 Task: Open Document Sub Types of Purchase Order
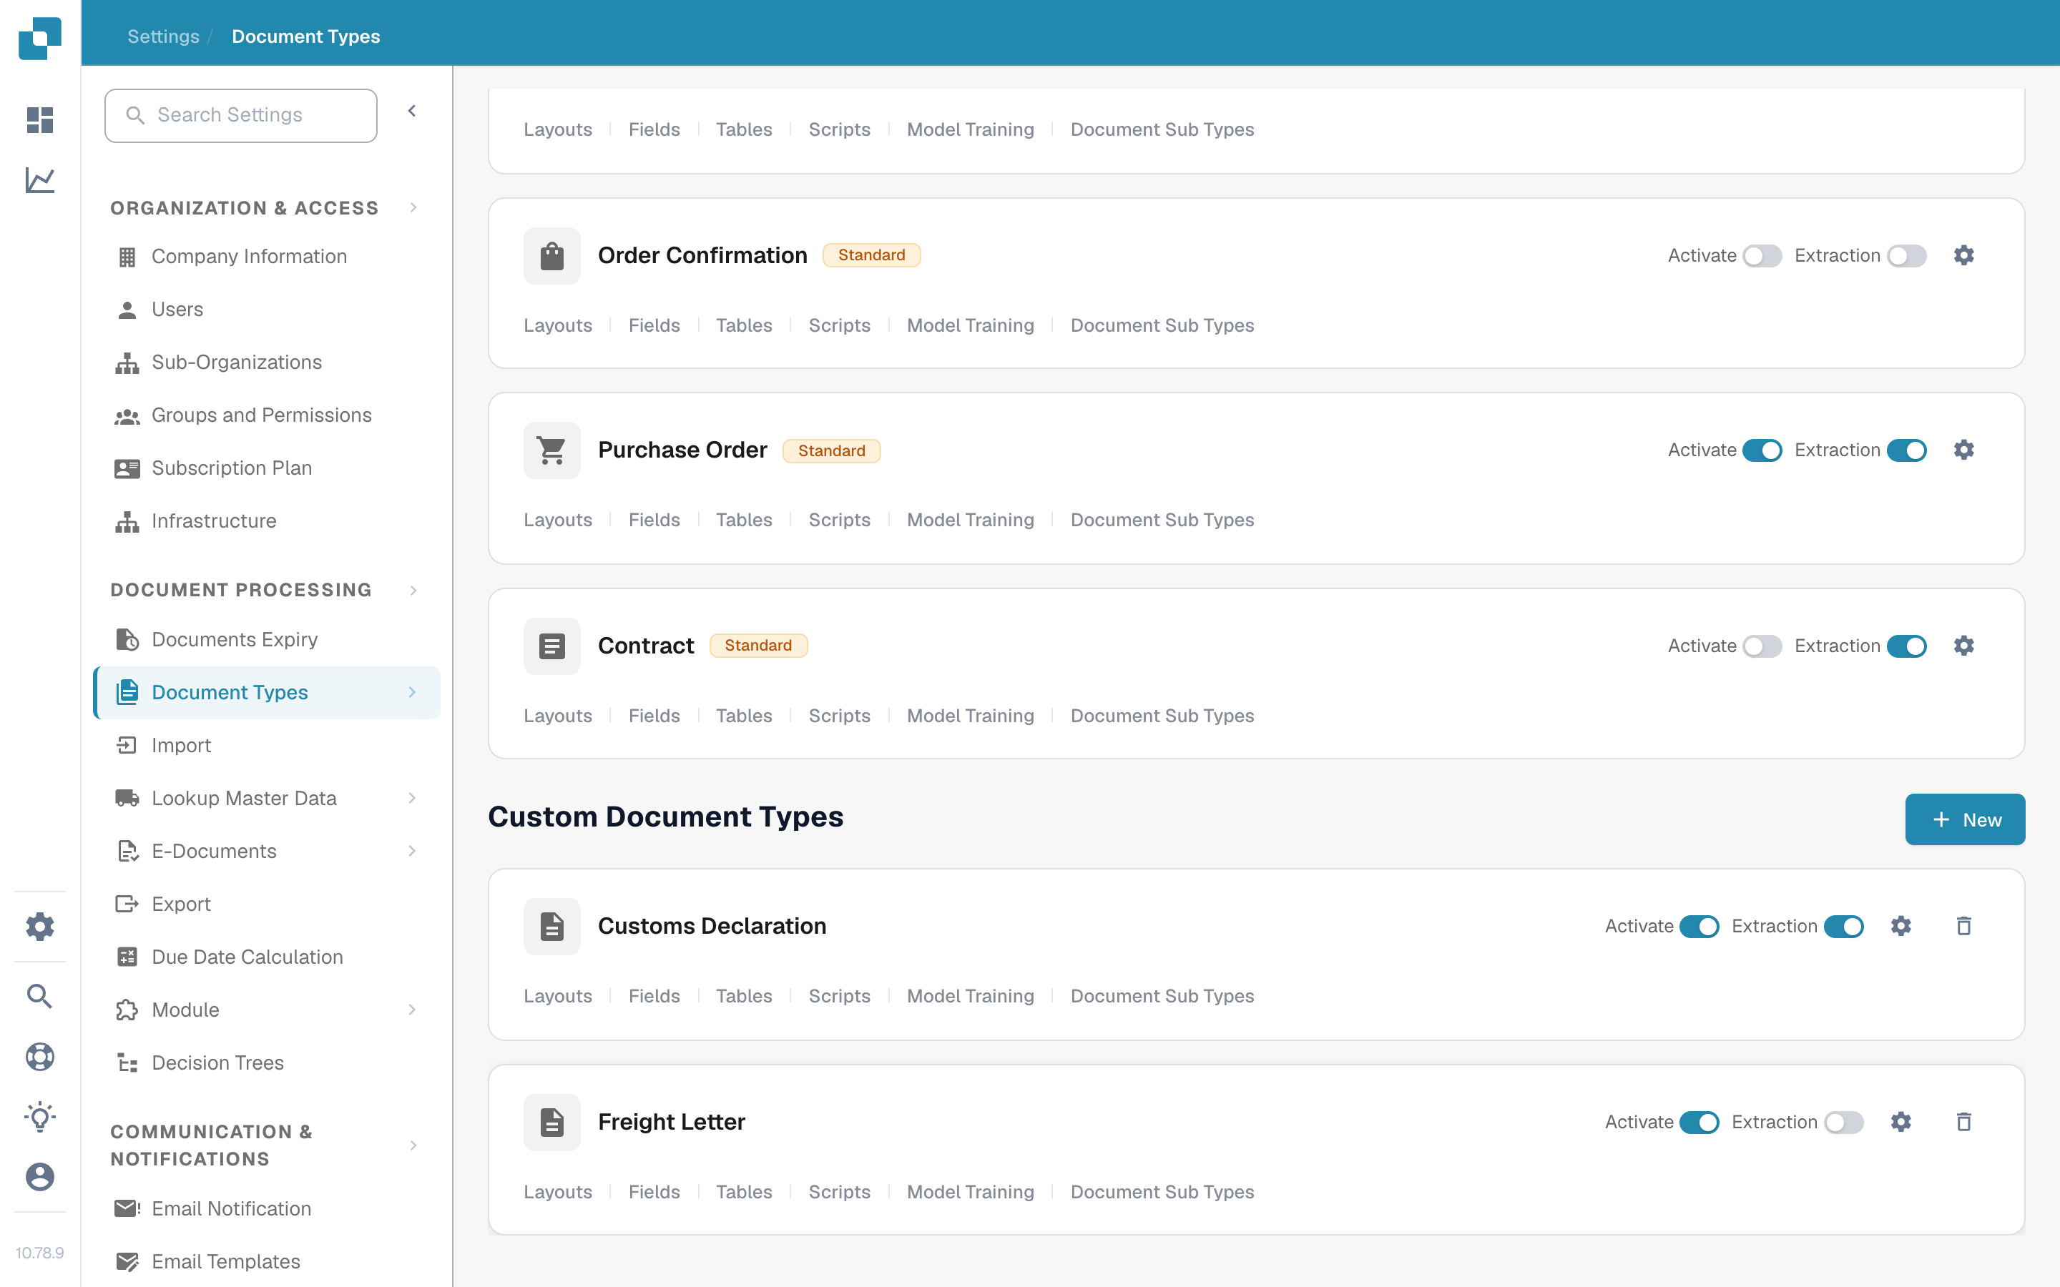point(1162,520)
